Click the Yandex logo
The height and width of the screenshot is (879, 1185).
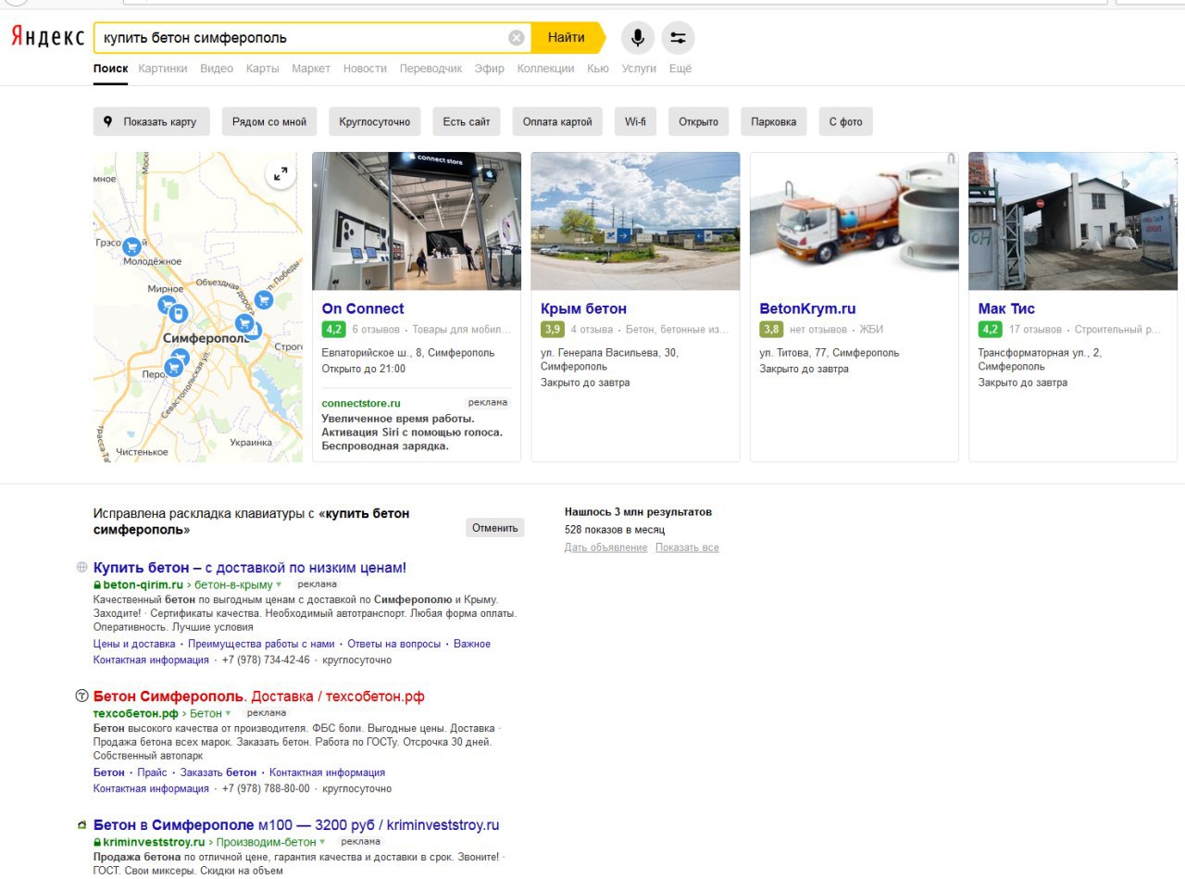(47, 38)
